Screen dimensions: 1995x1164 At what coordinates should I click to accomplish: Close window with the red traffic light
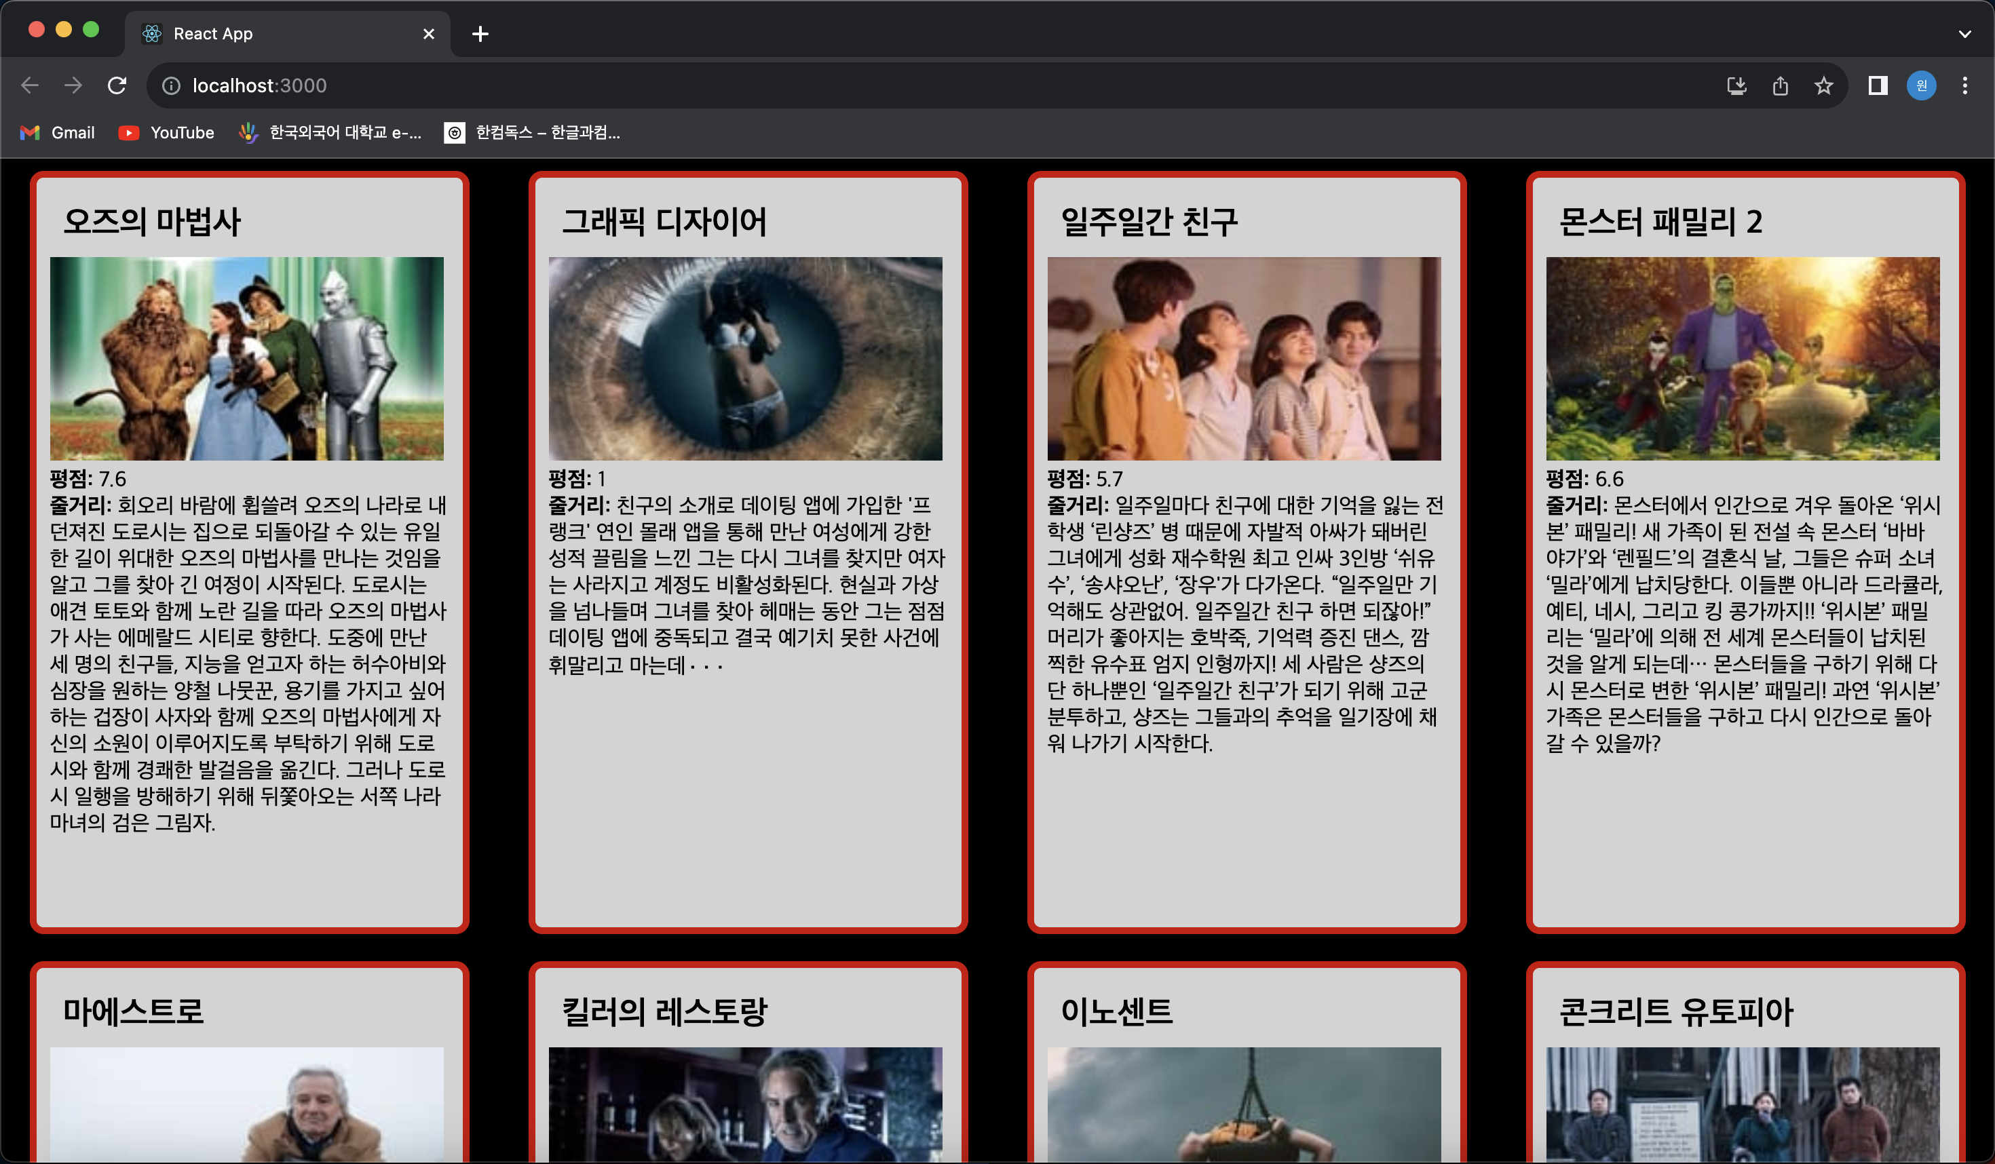37,29
